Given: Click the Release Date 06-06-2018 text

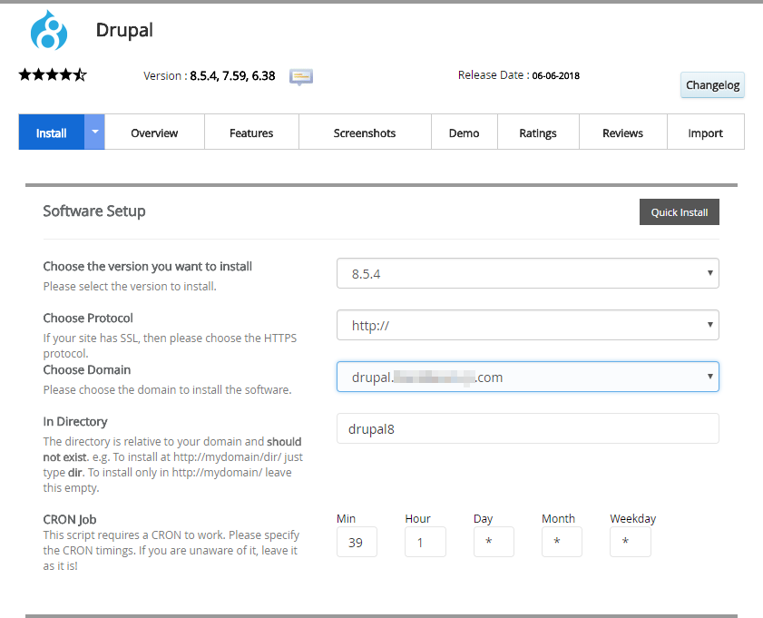Looking at the screenshot, I should [519, 75].
